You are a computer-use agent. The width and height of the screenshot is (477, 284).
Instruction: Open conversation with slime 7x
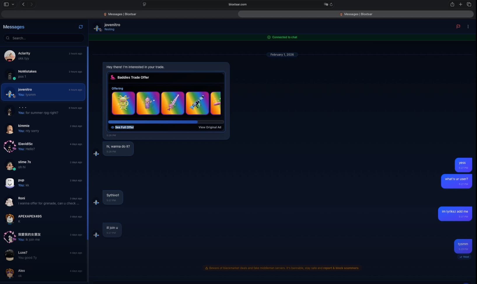[43, 165]
